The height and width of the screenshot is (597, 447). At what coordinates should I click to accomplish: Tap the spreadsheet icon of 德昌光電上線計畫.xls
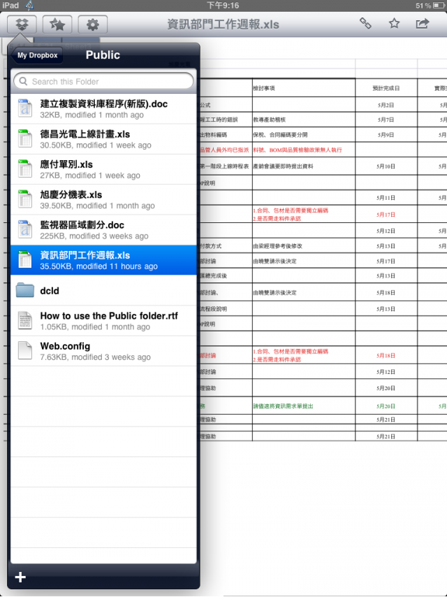[25, 138]
